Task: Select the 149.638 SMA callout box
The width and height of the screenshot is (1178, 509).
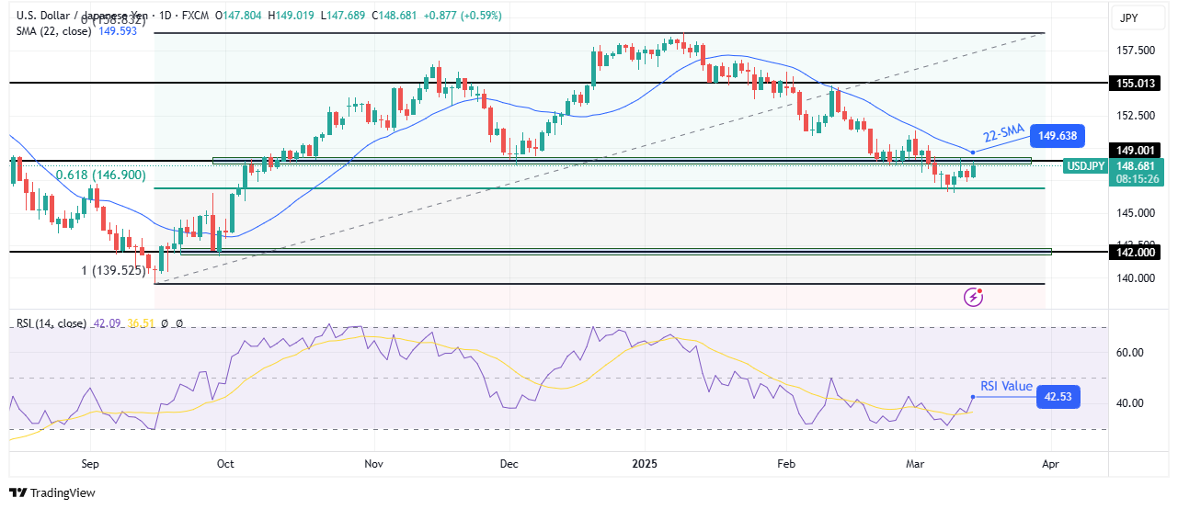Action: 1058,137
